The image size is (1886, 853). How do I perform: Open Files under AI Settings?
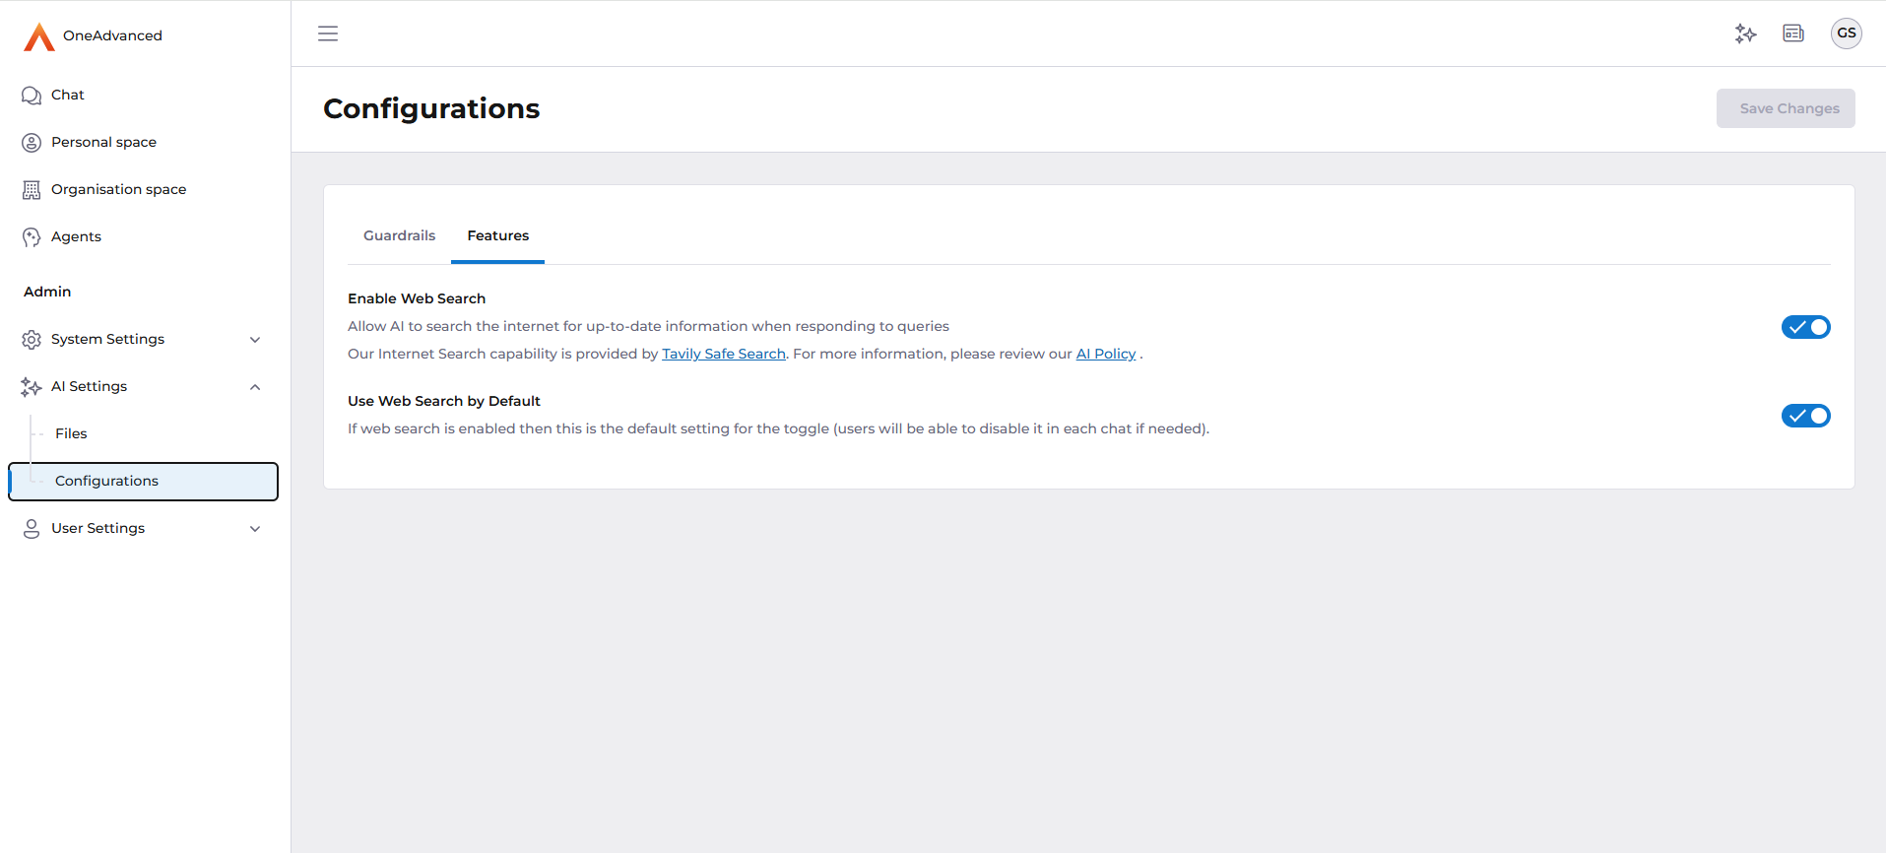[71, 433]
